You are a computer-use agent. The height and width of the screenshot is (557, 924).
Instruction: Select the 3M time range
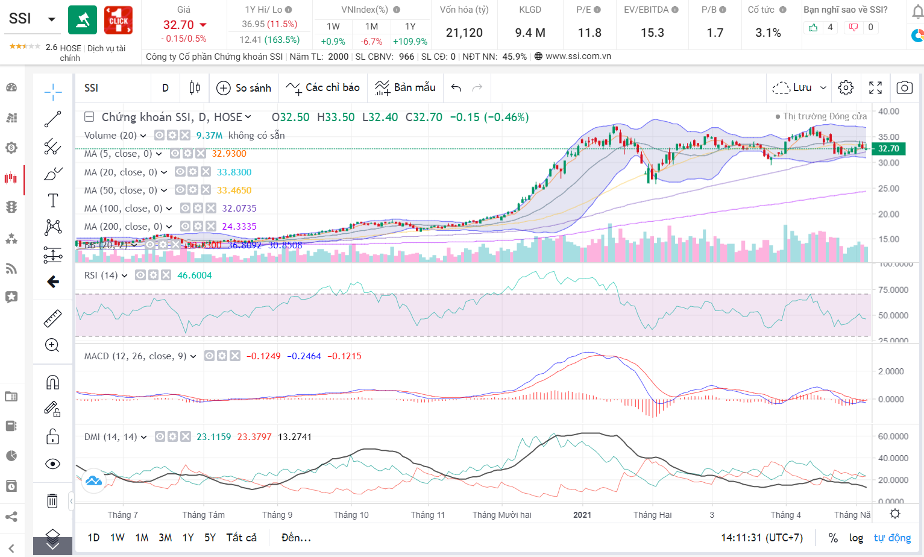165,538
